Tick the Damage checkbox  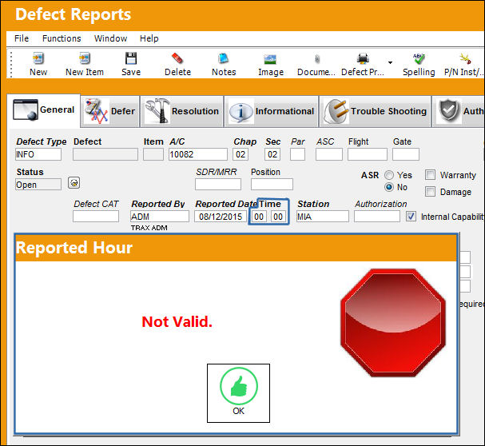coord(430,192)
